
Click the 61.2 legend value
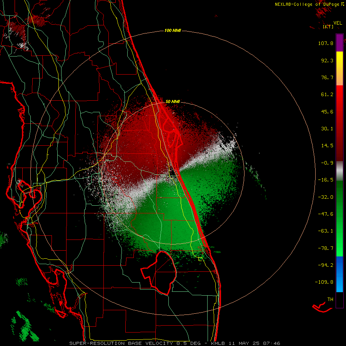327,95
